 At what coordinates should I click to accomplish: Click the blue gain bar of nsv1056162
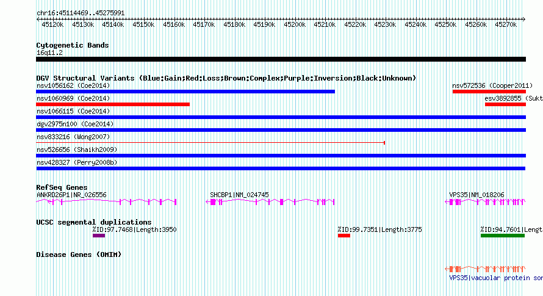tap(185, 92)
